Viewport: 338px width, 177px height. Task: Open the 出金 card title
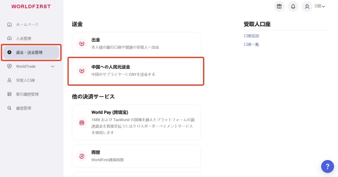[x=96, y=40]
